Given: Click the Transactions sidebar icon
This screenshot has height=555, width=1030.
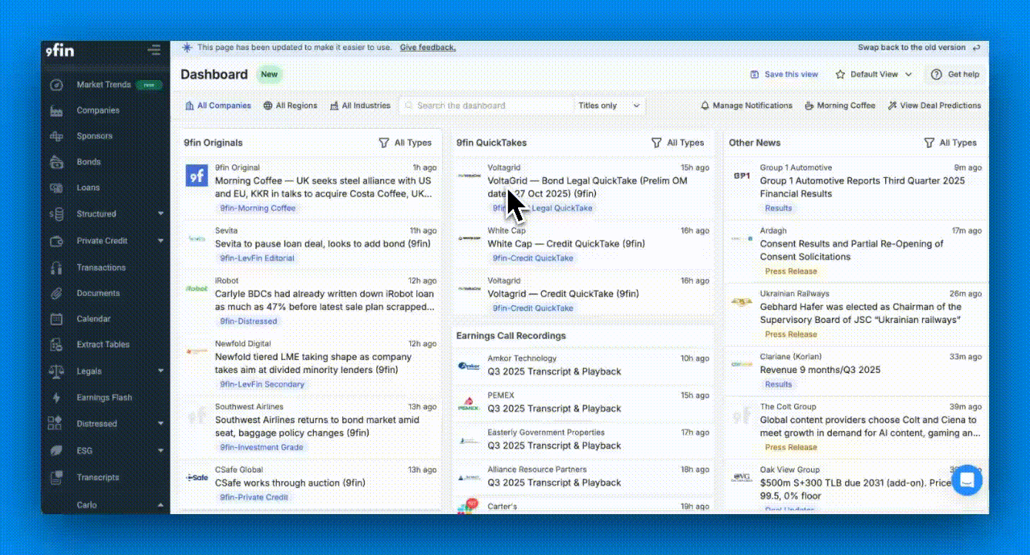Looking at the screenshot, I should coord(56,267).
